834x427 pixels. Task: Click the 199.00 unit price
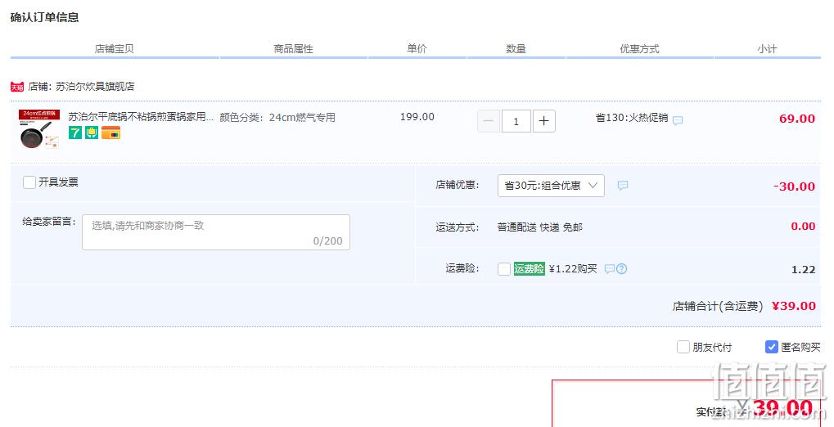(x=417, y=117)
